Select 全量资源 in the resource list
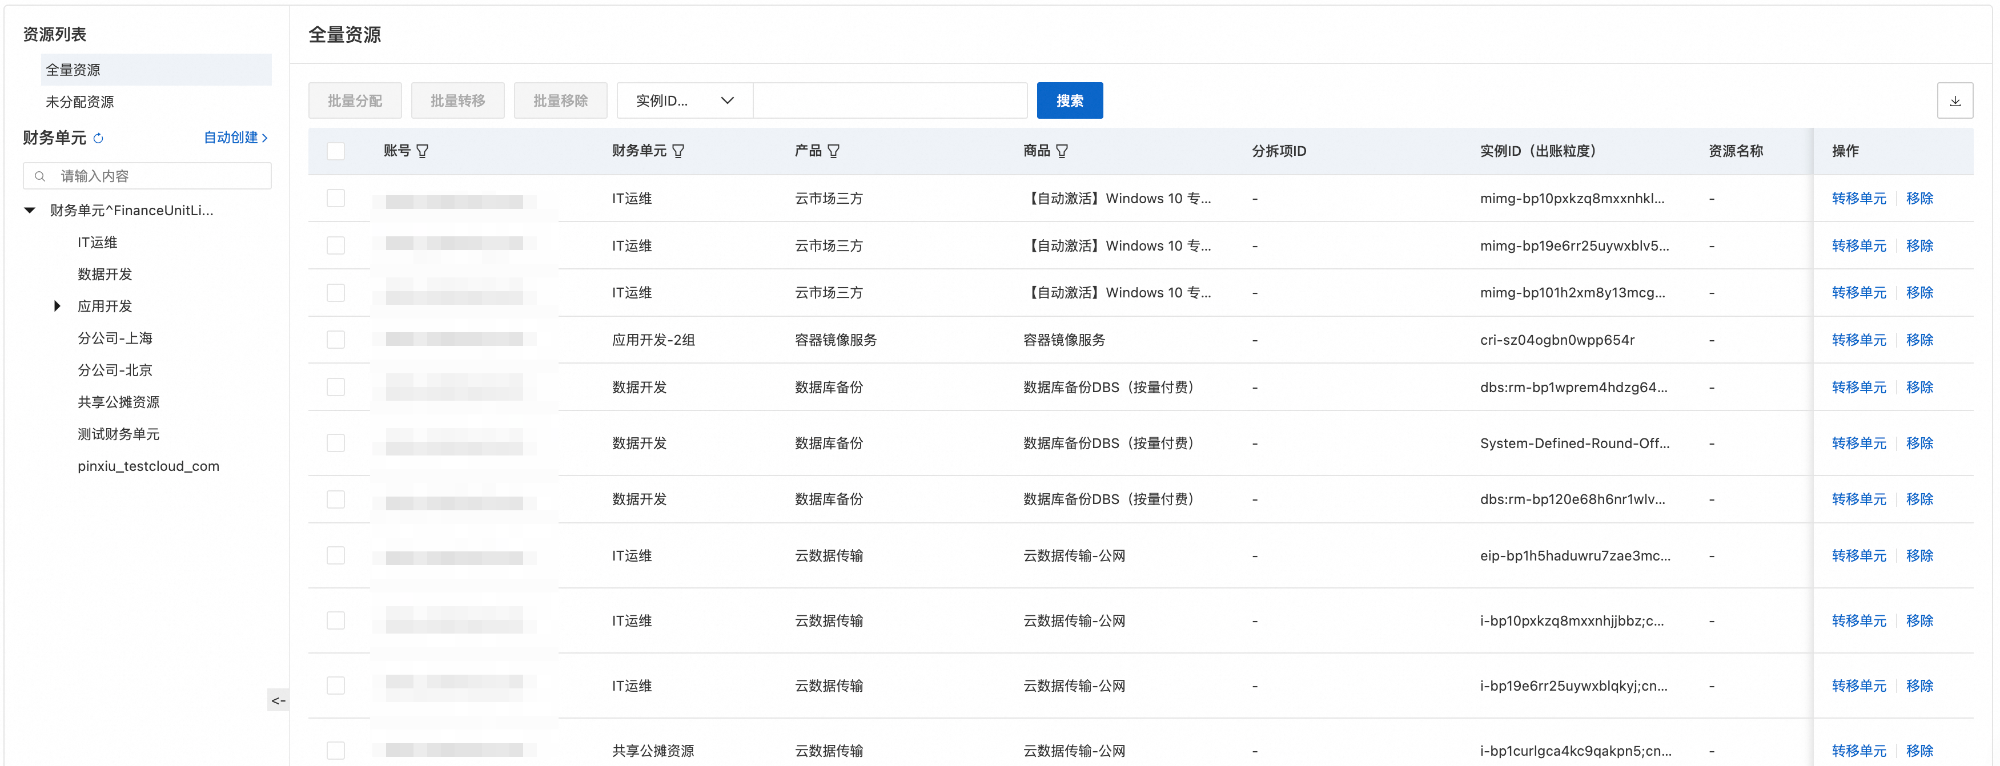2000x766 pixels. pyautogui.click(x=73, y=70)
